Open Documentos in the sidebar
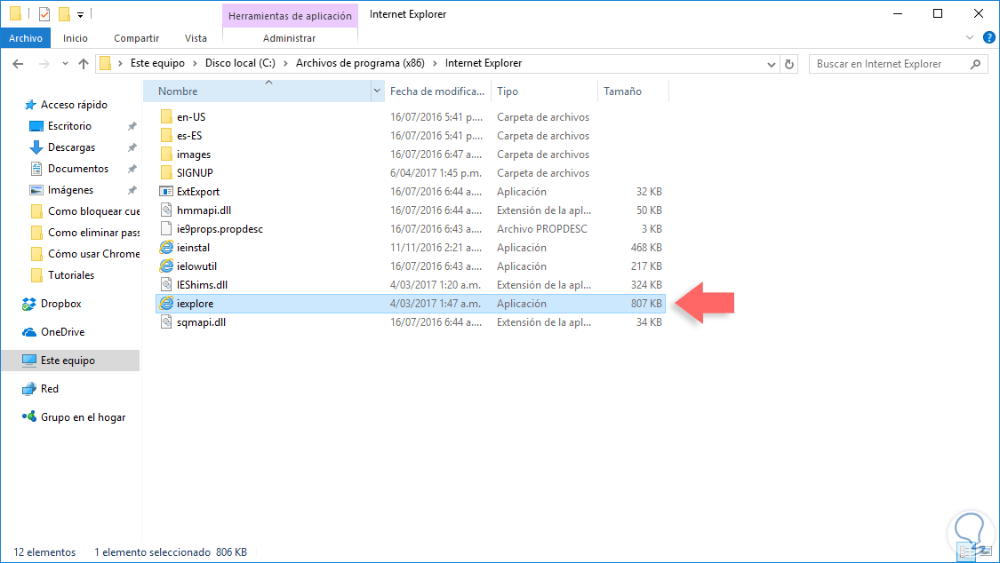Image resolution: width=1000 pixels, height=563 pixels. pos(78,169)
